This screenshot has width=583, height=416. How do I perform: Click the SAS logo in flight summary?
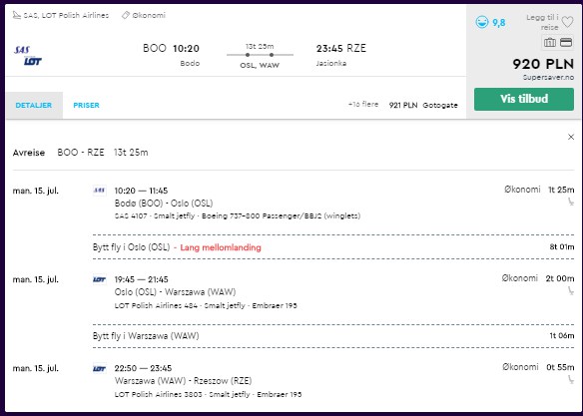[22, 50]
